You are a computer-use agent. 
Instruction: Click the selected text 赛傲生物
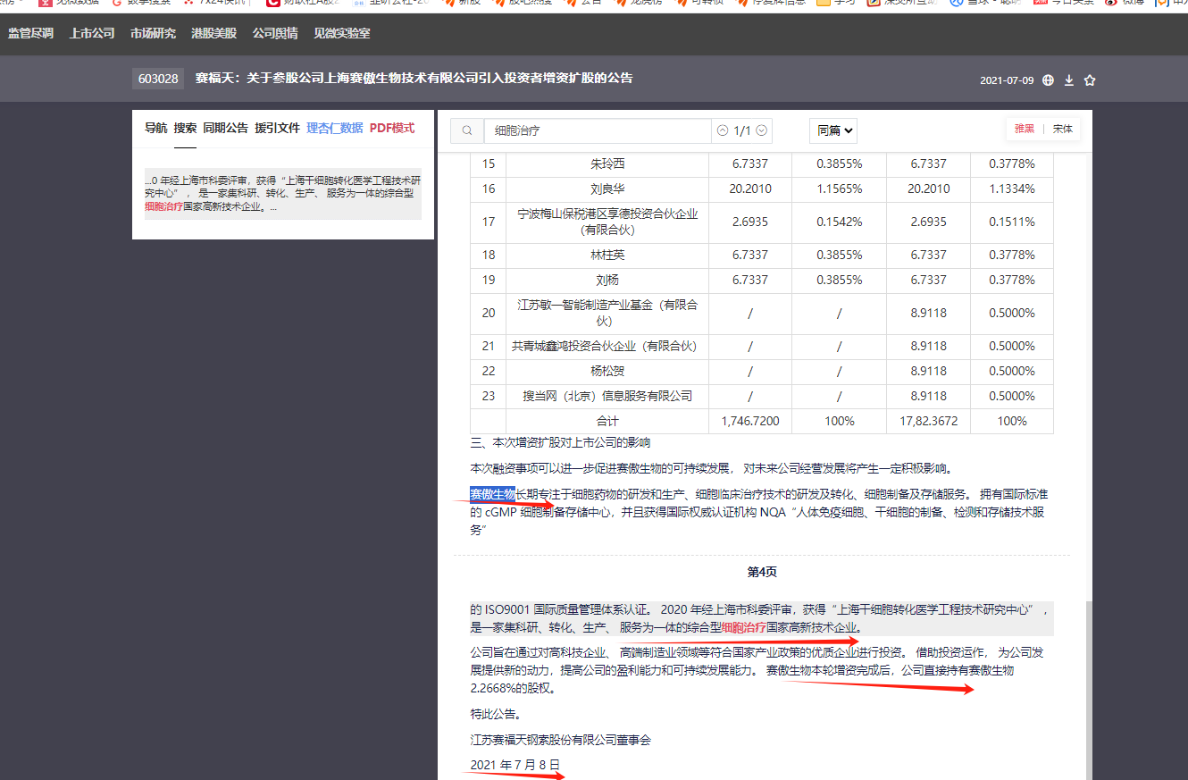tap(492, 494)
